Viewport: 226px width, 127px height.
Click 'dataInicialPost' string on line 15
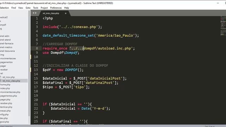click(x=105, y=78)
